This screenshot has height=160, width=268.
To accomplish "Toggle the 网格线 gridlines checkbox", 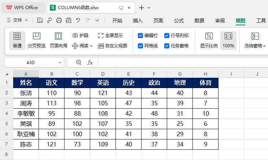I will (140, 46).
